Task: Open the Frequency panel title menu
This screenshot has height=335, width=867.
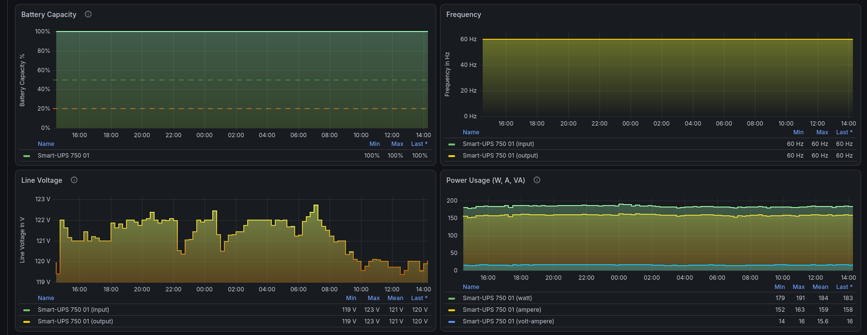Action: pyautogui.click(x=464, y=15)
